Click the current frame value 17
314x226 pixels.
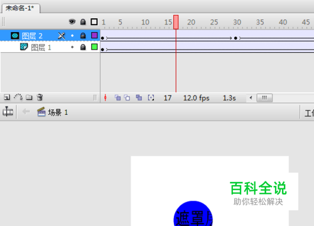[168, 98]
